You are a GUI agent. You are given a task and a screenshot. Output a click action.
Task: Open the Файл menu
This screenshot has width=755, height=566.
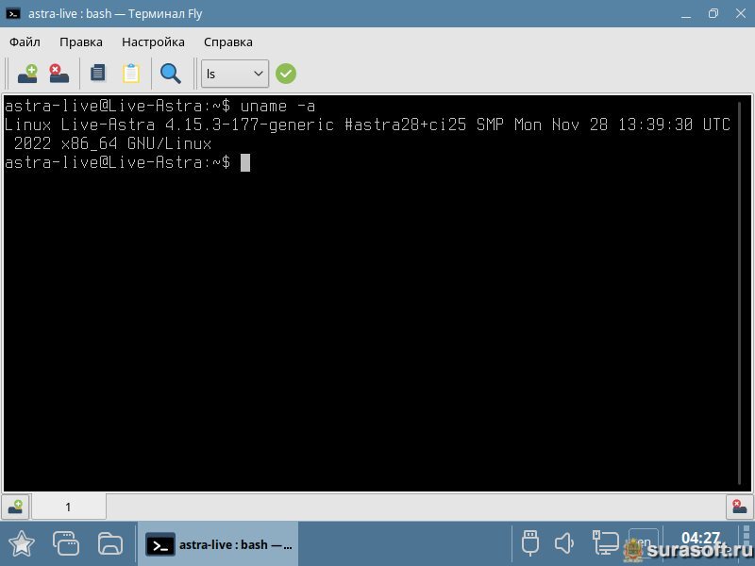25,42
